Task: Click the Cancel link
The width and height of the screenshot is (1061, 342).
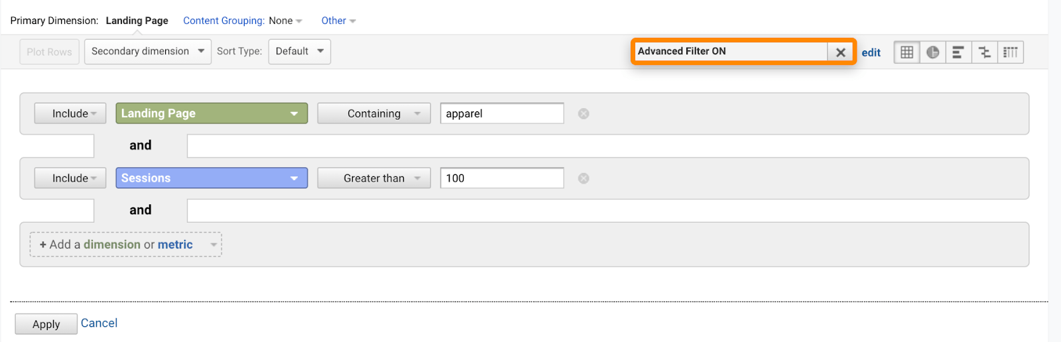Action: (x=99, y=323)
